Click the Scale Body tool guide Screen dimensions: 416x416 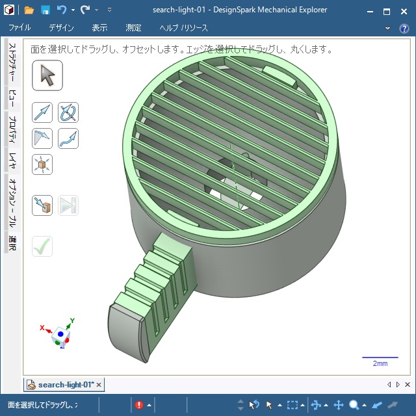coord(42,164)
